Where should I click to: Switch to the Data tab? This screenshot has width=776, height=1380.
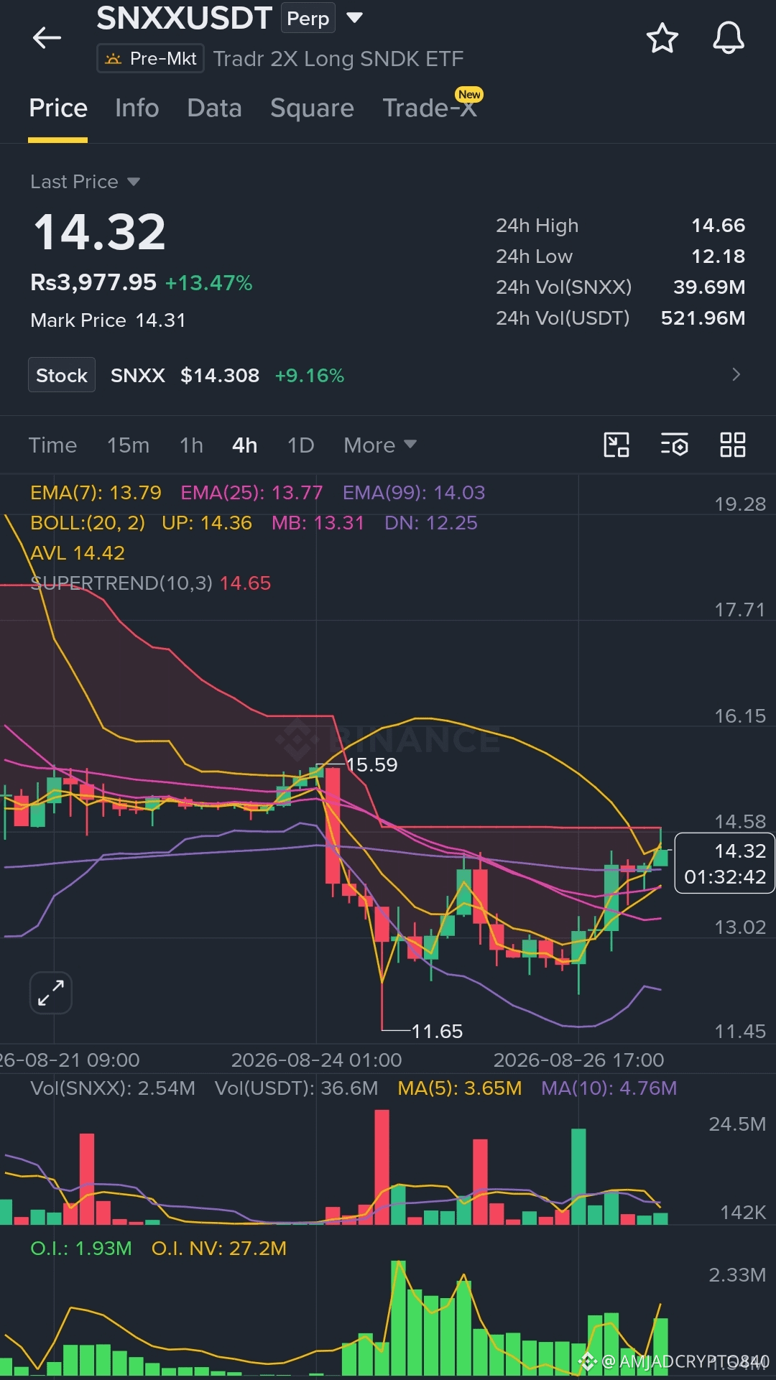(x=214, y=108)
